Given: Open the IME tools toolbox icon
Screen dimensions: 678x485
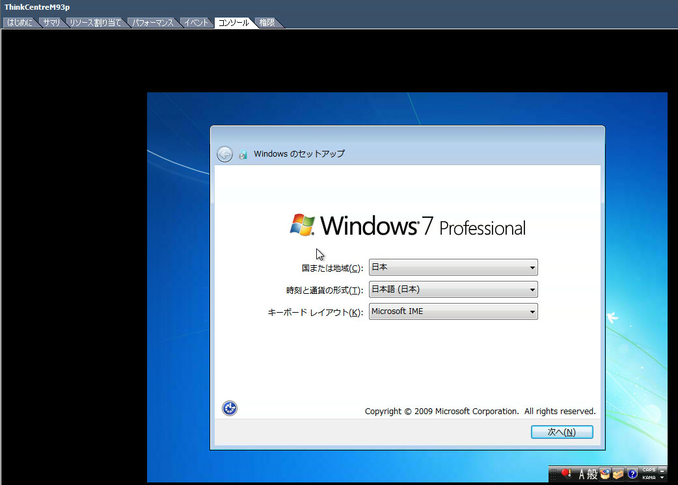Looking at the screenshot, I should 618,474.
